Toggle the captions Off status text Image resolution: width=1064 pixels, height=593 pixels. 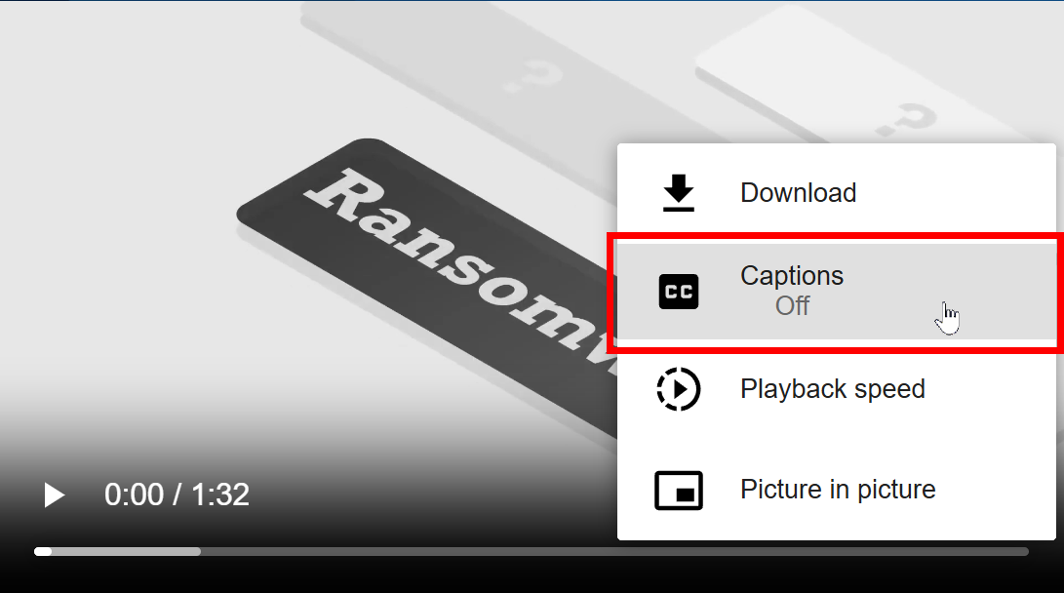792,306
